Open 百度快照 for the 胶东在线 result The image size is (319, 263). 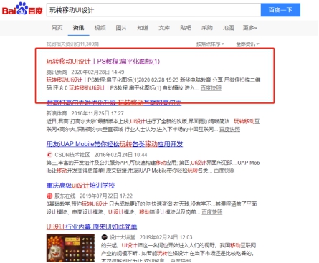click(x=212, y=212)
